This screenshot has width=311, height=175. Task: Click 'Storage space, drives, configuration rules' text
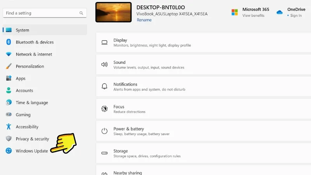point(147,156)
